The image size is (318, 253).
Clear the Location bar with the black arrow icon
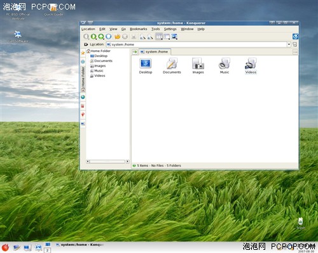tap(86, 44)
